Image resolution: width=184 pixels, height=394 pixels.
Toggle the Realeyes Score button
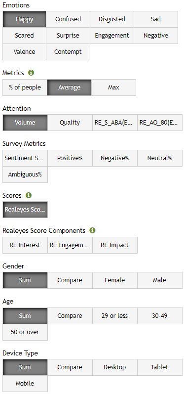pyautogui.click(x=25, y=210)
